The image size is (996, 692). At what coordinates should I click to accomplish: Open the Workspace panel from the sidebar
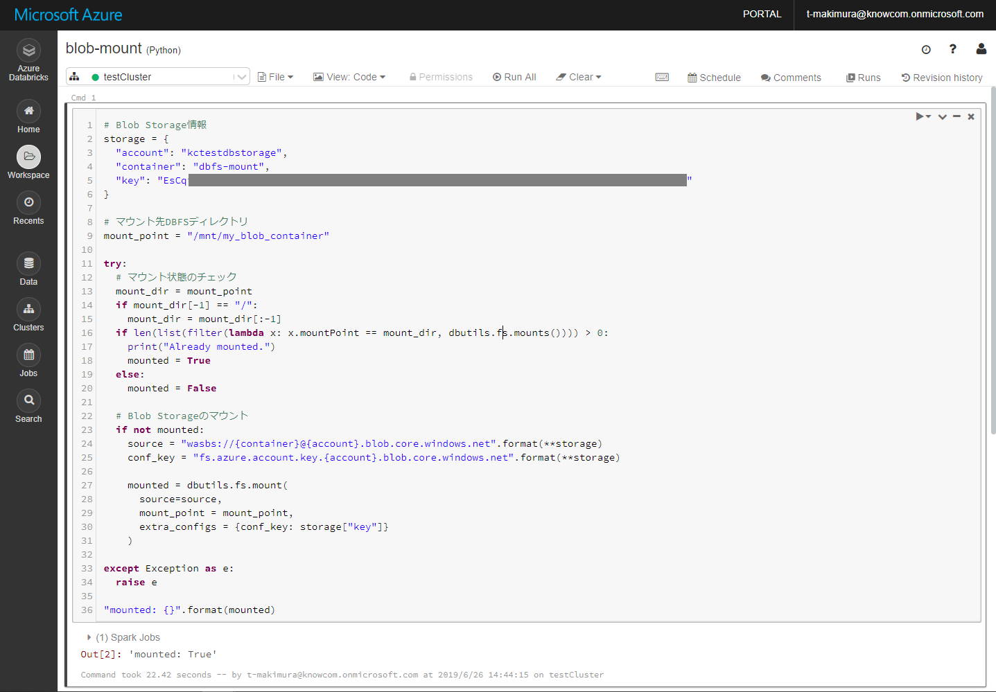[x=28, y=163]
